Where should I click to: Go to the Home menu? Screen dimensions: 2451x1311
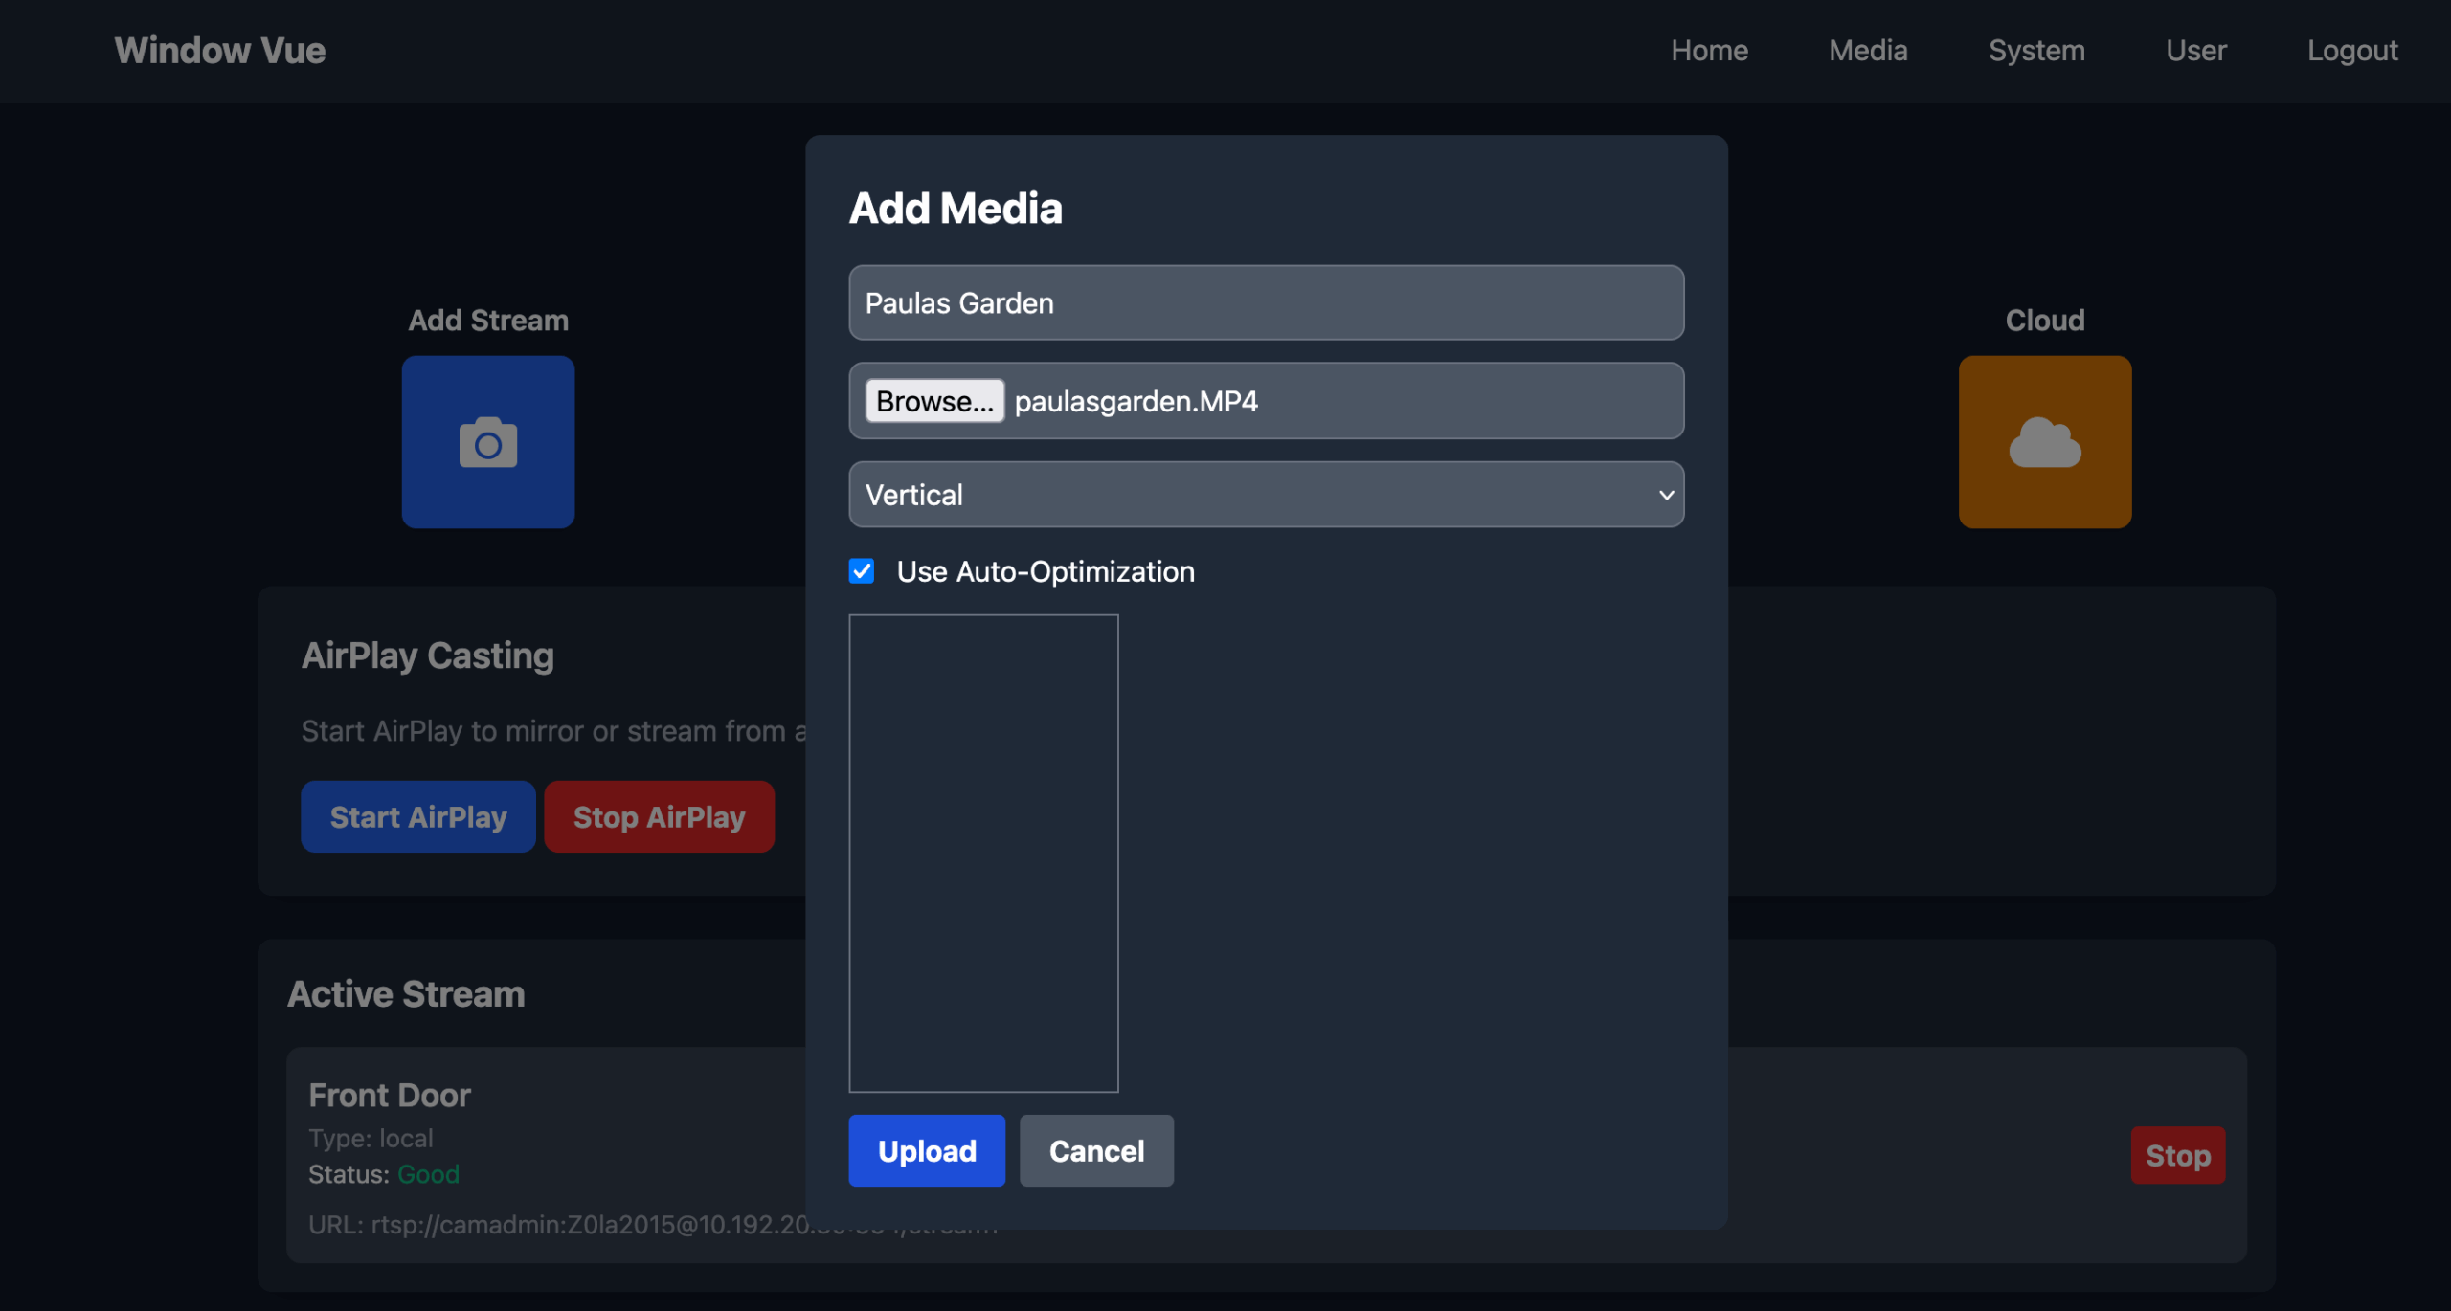(1709, 51)
